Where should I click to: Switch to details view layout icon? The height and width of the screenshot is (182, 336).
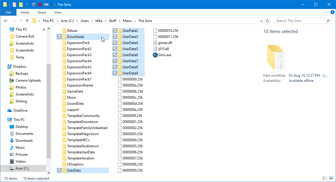(x=325, y=178)
